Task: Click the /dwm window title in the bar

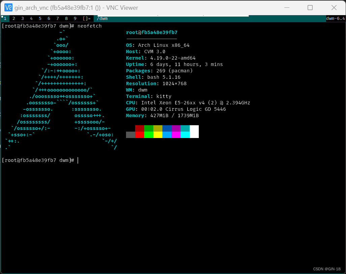Action: tap(102, 19)
